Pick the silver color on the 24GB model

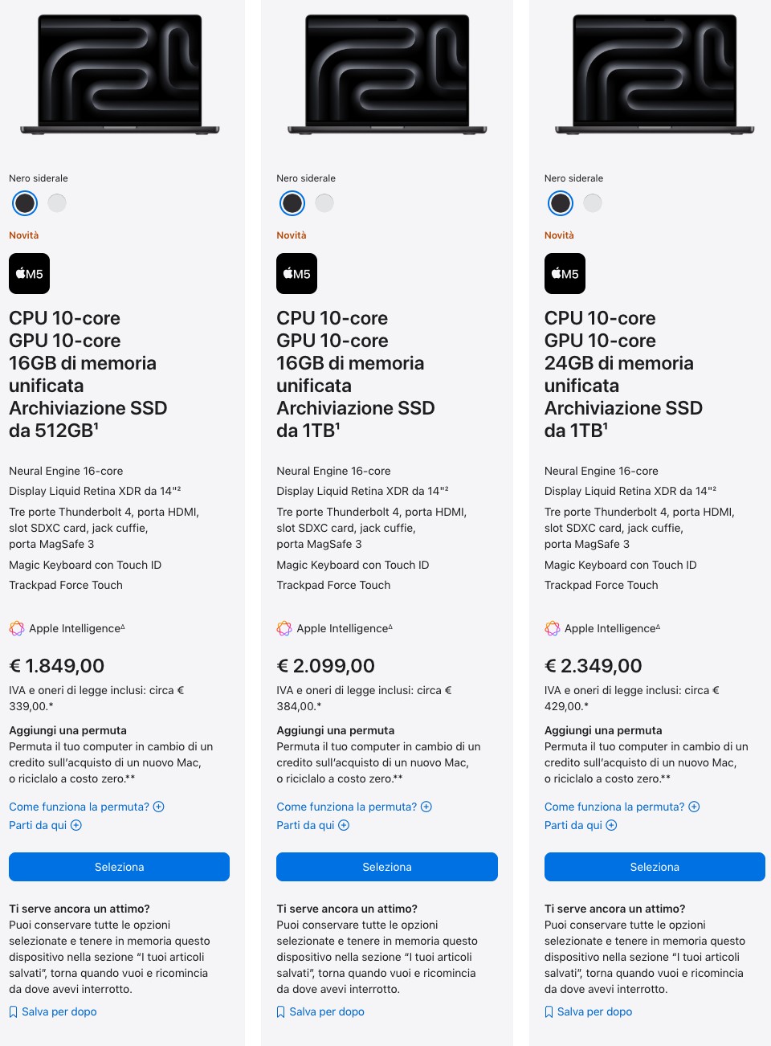click(593, 203)
